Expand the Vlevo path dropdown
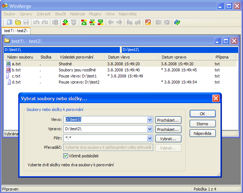 [x=150, y=120]
